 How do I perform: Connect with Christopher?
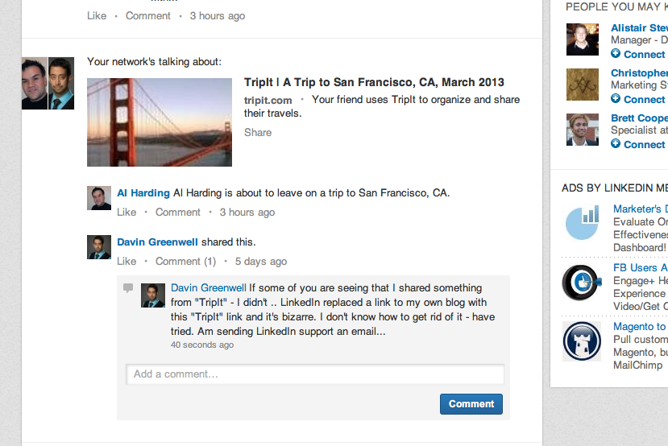(644, 99)
